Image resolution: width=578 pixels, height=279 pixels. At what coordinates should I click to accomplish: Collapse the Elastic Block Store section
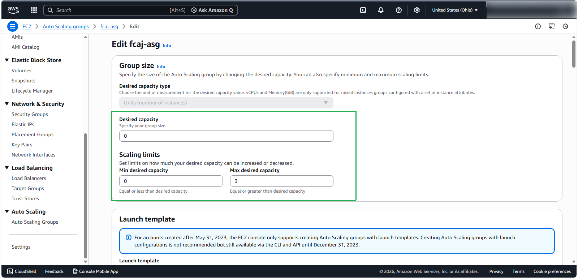(7, 60)
